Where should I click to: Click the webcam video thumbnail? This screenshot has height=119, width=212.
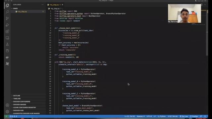pyautogui.click(x=185, y=13)
